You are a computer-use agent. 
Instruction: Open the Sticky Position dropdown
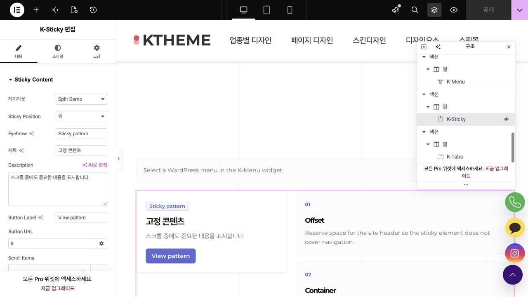[x=81, y=116]
